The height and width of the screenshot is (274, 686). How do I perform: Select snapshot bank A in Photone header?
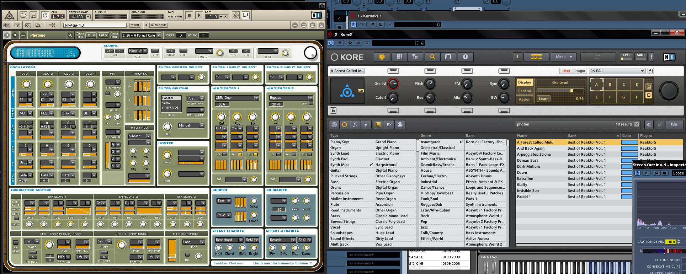tap(7, 35)
